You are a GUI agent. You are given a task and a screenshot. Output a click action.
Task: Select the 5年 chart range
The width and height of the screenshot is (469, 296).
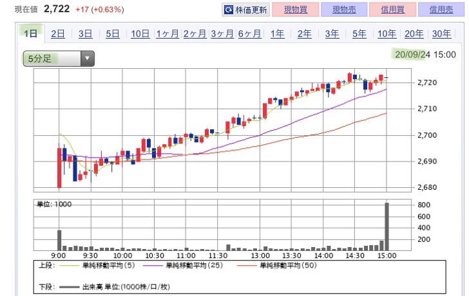pyautogui.click(x=359, y=33)
